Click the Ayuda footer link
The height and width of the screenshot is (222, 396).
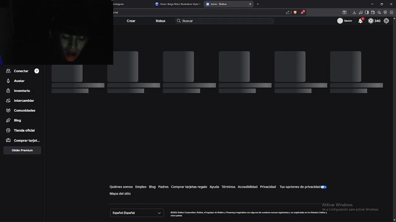pyautogui.click(x=214, y=187)
